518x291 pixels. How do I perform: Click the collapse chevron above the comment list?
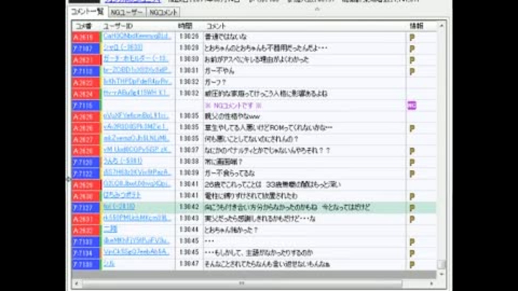pos(317,9)
